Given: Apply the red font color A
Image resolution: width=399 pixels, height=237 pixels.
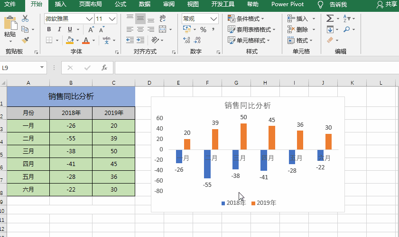Looking at the screenshot, I should pyautogui.click(x=86, y=40).
